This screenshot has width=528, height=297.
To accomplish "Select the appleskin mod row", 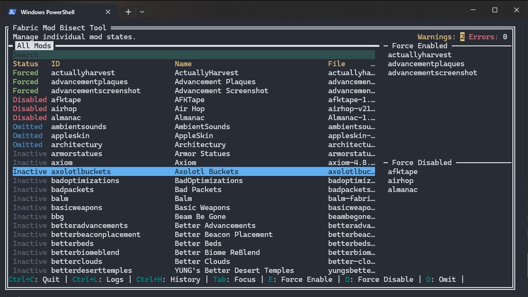I will pos(194,136).
